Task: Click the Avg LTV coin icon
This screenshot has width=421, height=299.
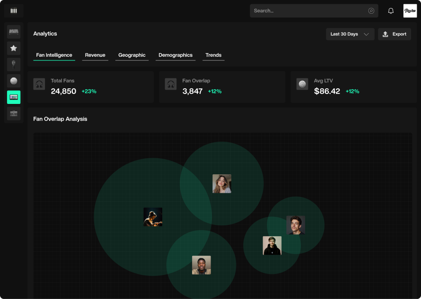Action: (x=302, y=84)
